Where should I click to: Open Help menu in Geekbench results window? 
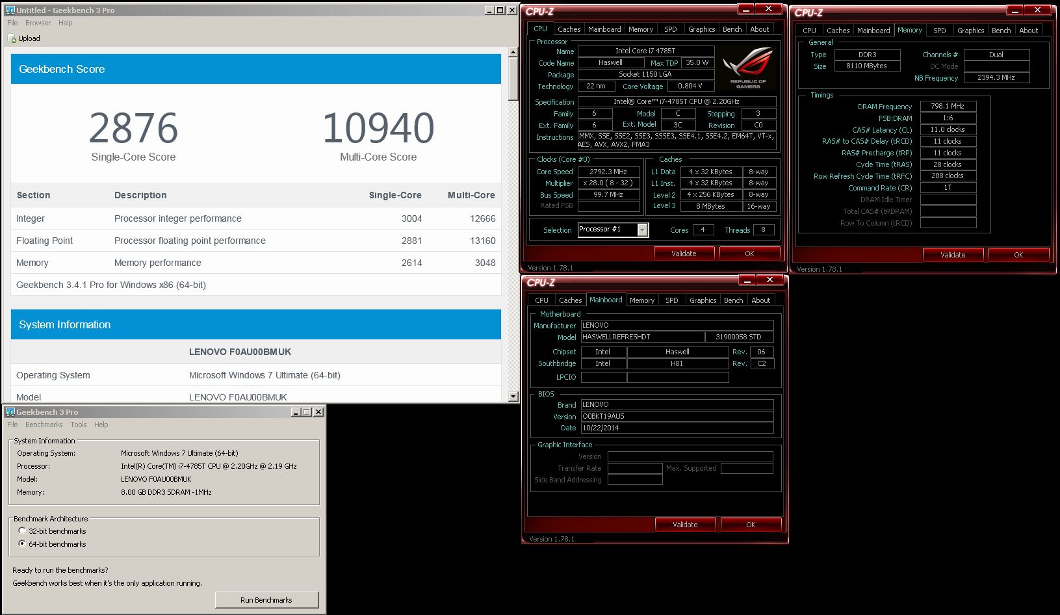point(66,23)
